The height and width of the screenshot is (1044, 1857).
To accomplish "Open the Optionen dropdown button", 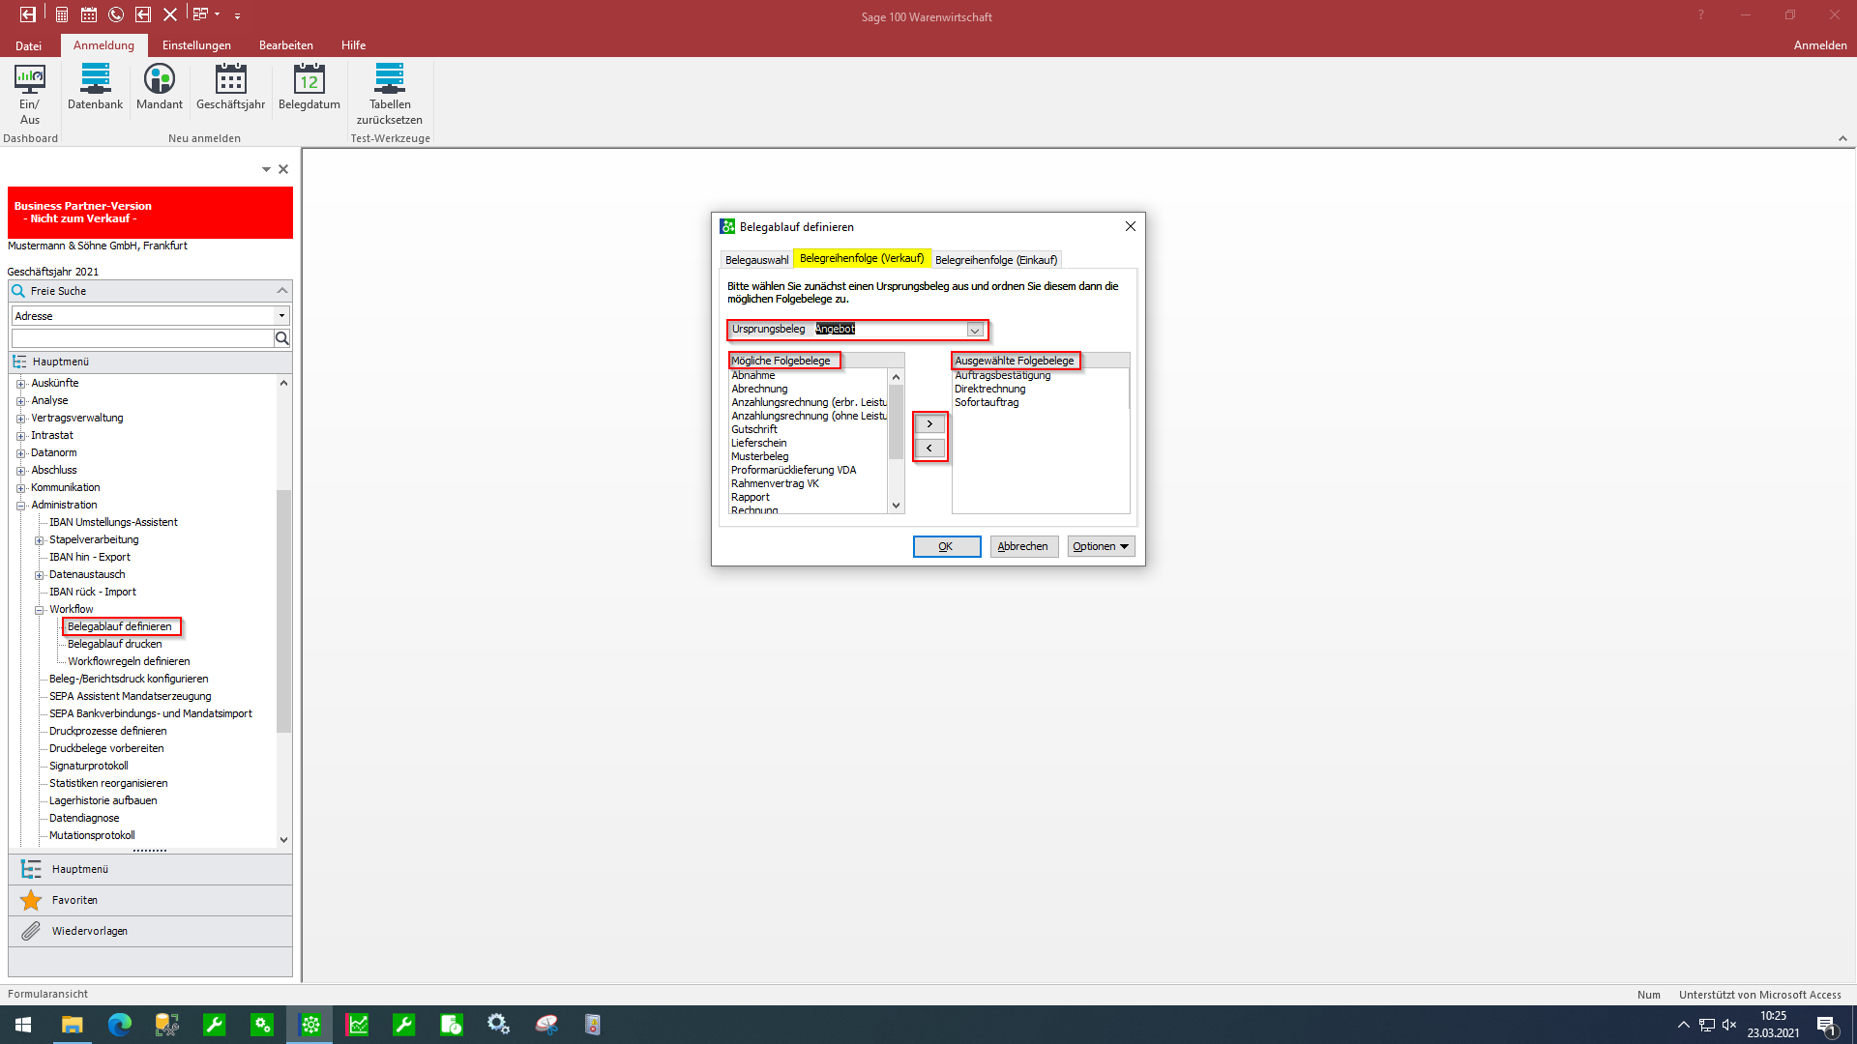I will click(1101, 547).
